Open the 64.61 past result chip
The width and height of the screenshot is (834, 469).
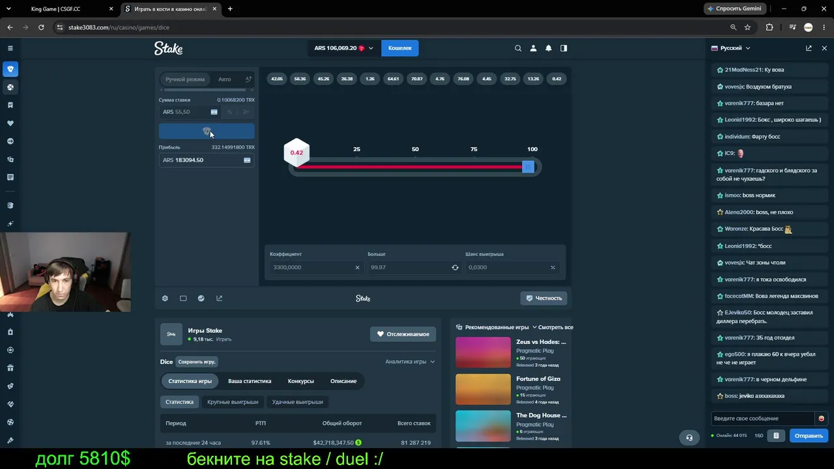pyautogui.click(x=393, y=79)
